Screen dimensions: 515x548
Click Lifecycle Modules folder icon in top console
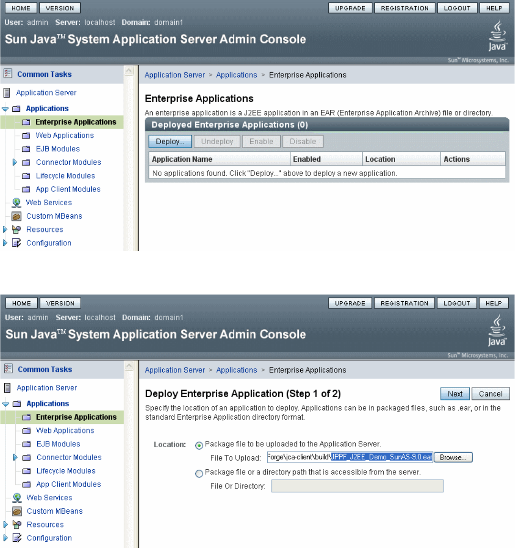(26, 176)
